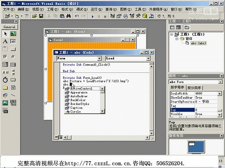Select the CheckBox tool in toolbox
Viewport: 225px width, 168px height.
5,57
